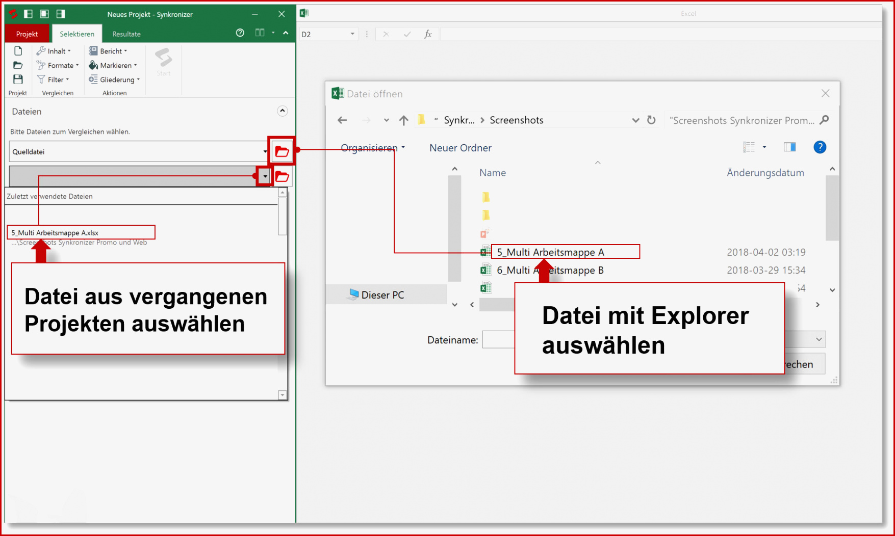Click the Synkronizer logo icon in title bar
Screen dimensions: 895x536
pos(13,14)
